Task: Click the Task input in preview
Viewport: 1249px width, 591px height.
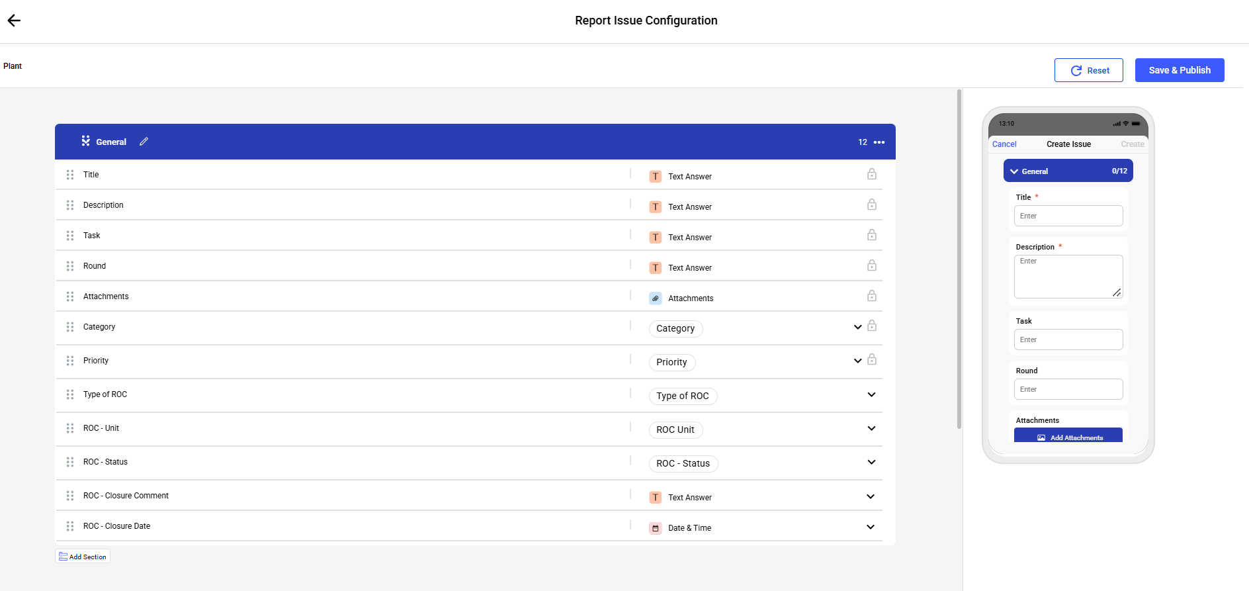Action: pyautogui.click(x=1068, y=340)
